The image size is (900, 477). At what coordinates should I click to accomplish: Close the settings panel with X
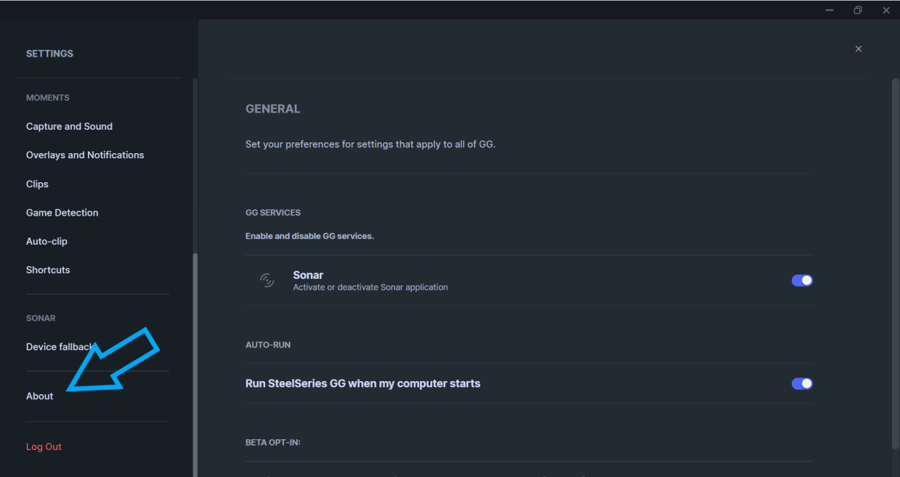(859, 49)
